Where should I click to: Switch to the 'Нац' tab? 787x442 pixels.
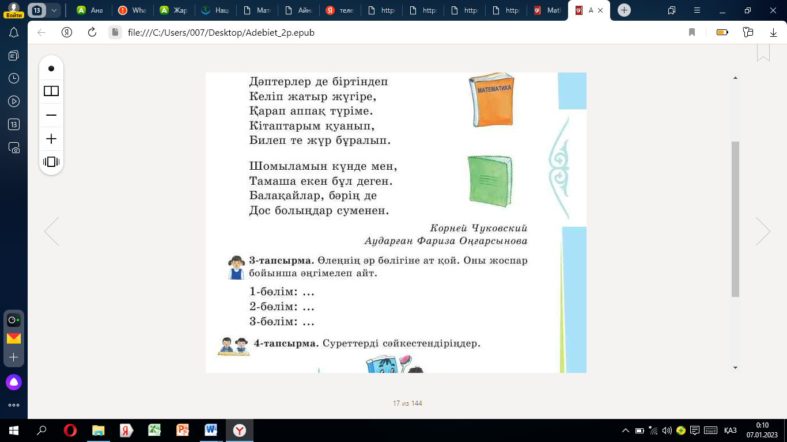[x=214, y=10]
